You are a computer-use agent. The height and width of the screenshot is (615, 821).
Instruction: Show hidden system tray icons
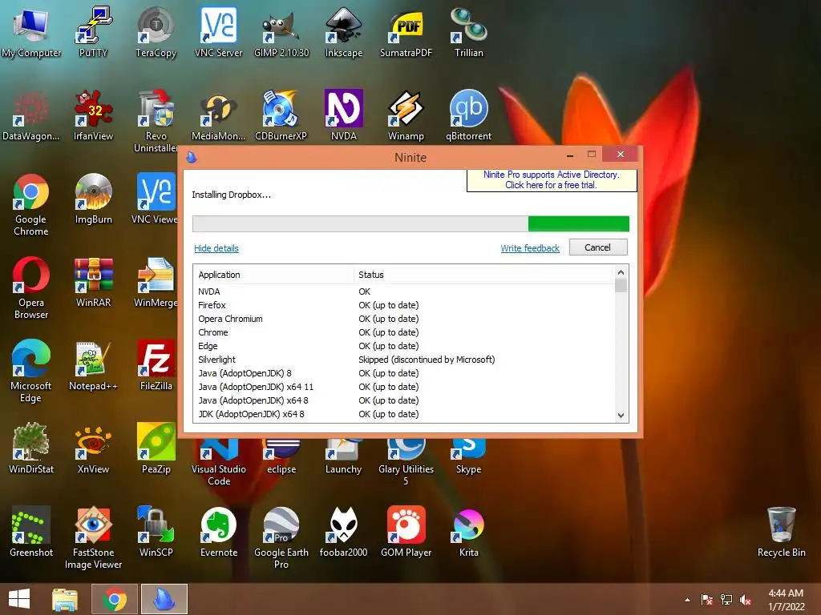pos(687,600)
